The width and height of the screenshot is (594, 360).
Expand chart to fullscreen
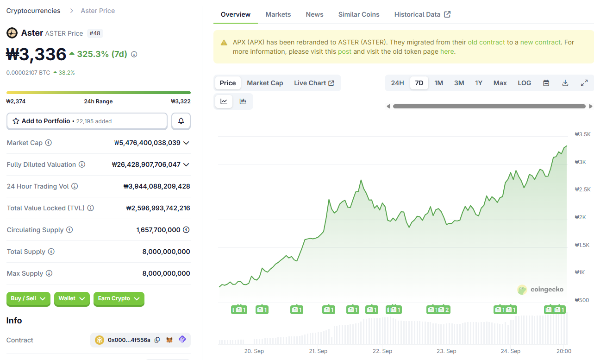(x=584, y=83)
